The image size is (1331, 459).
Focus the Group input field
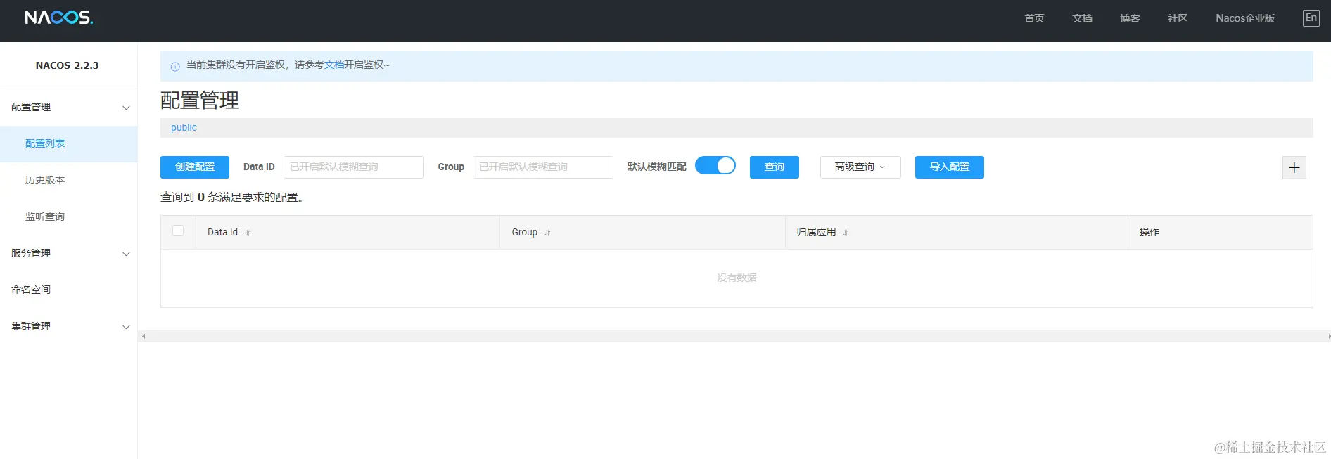[543, 167]
